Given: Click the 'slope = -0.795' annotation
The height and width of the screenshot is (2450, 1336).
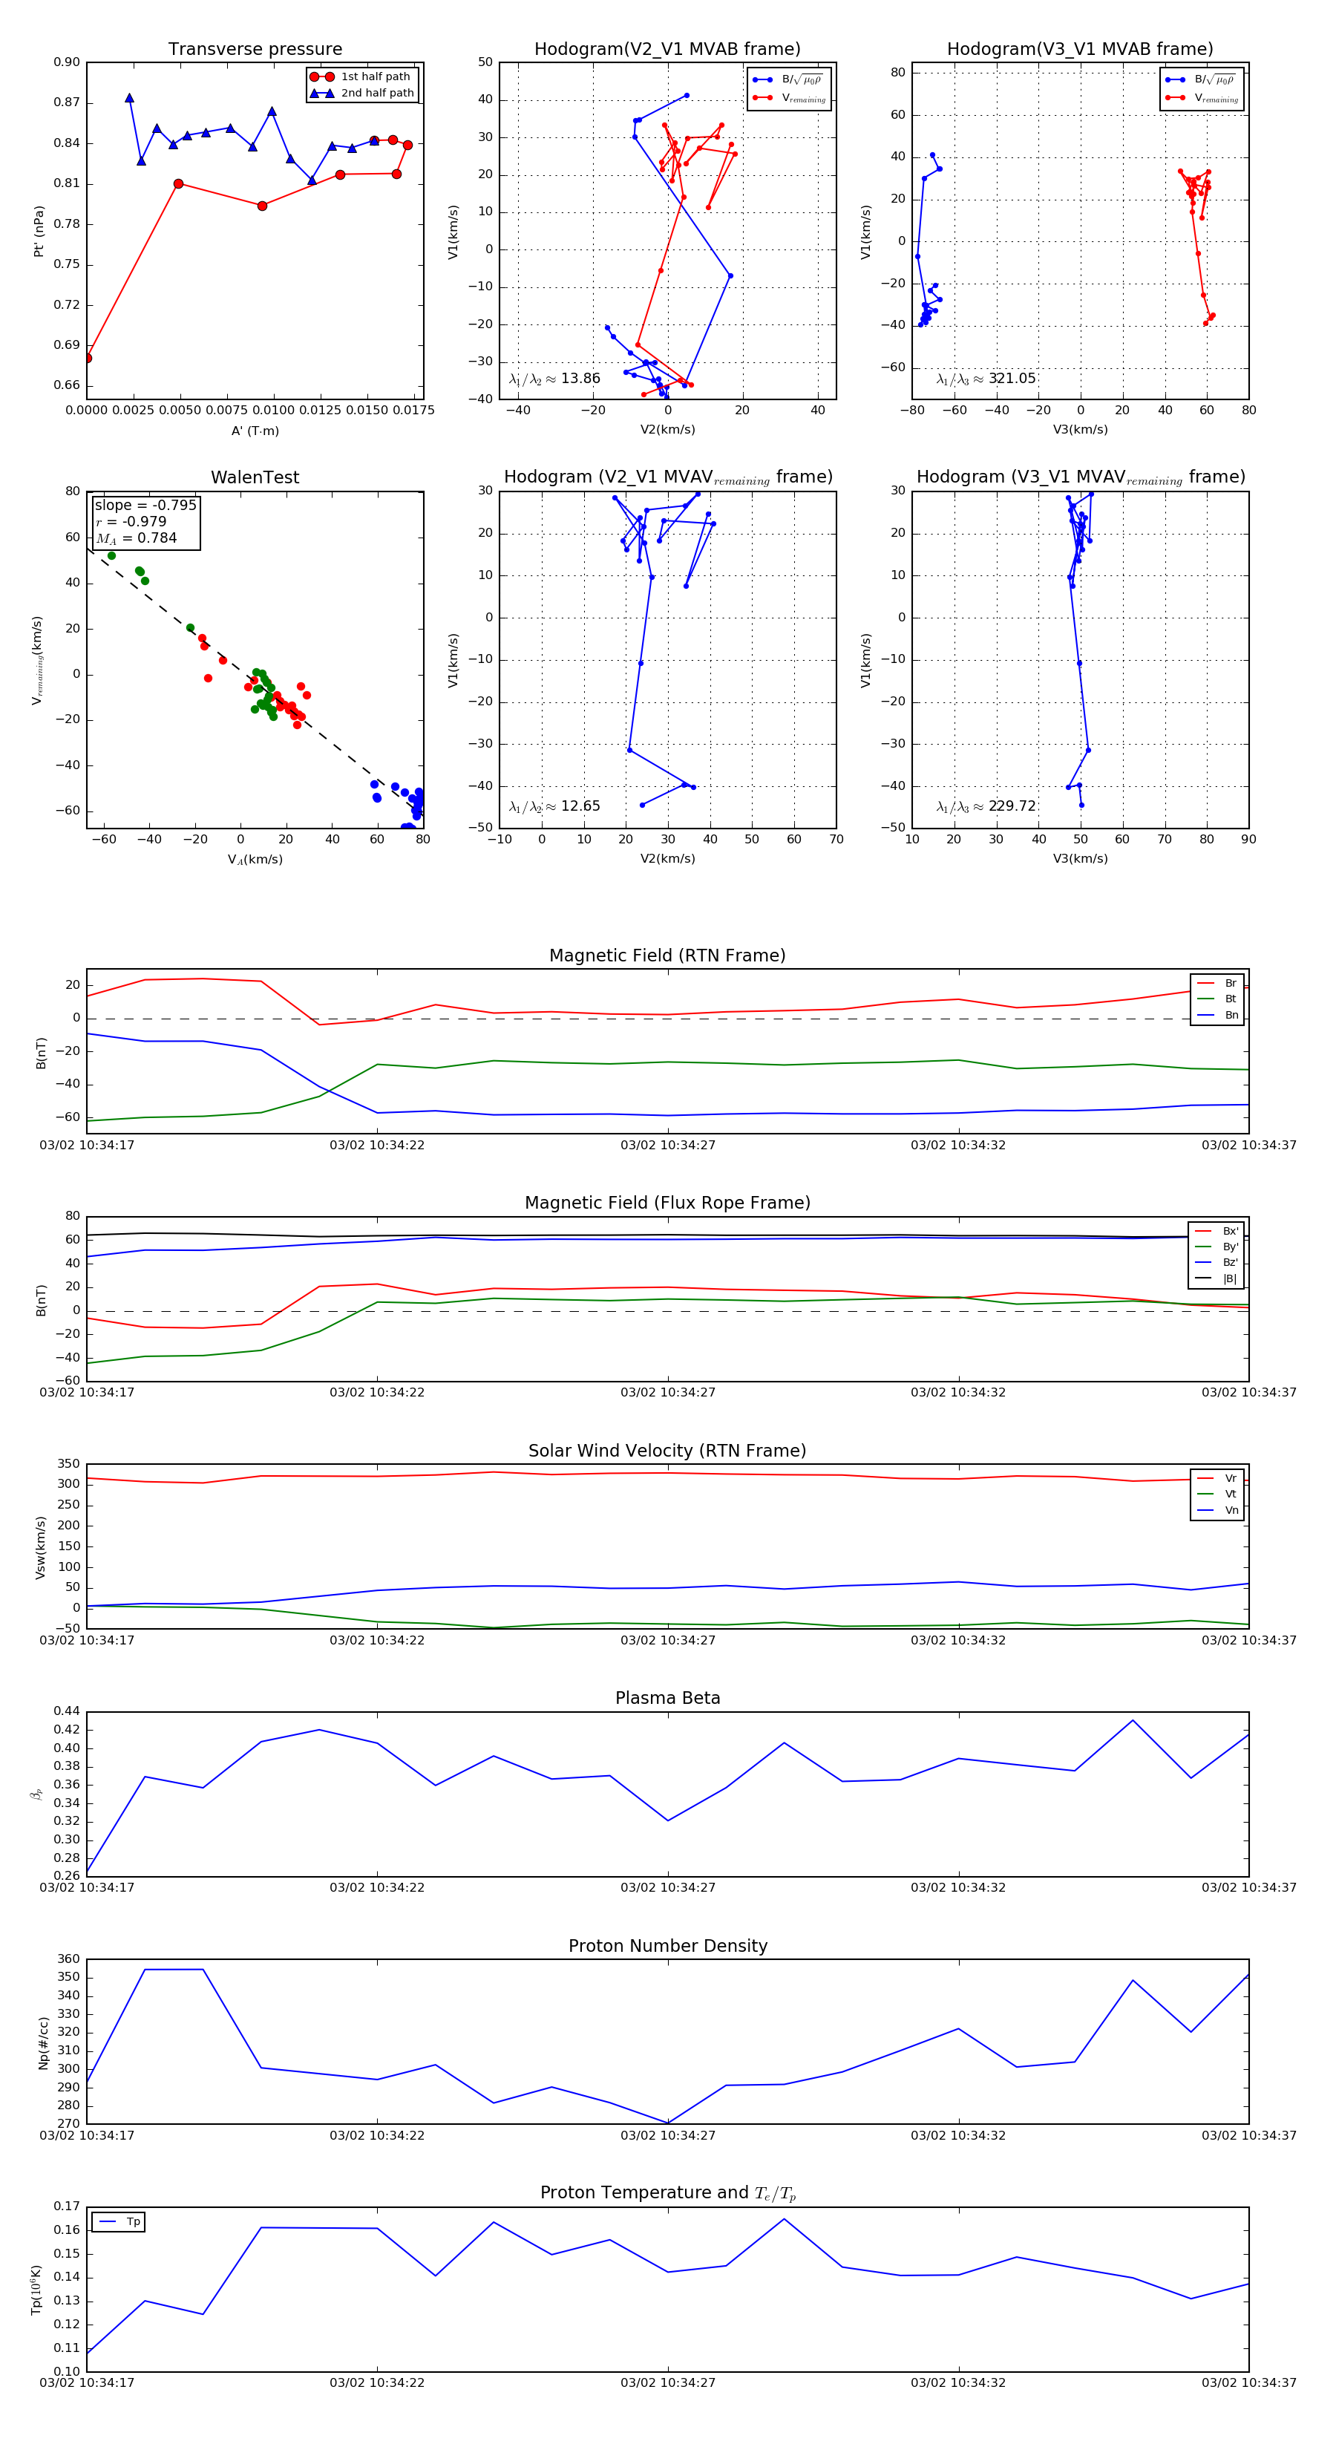Looking at the screenshot, I should (145, 505).
